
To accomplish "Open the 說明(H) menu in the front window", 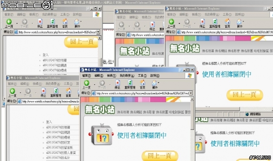I will click(155, 76).
